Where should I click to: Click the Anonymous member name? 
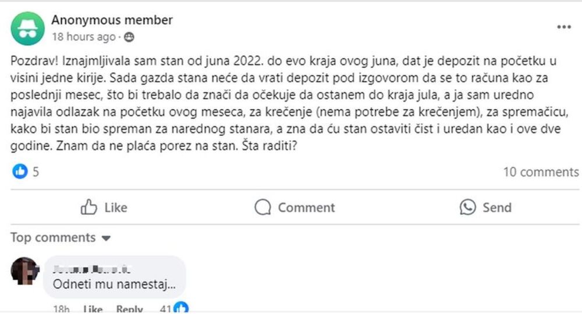pyautogui.click(x=112, y=20)
